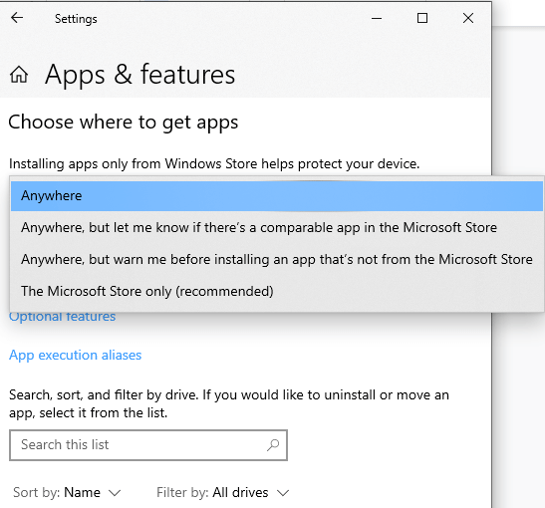Open the 'Sort by: Name' dropdown

pyautogui.click(x=67, y=493)
